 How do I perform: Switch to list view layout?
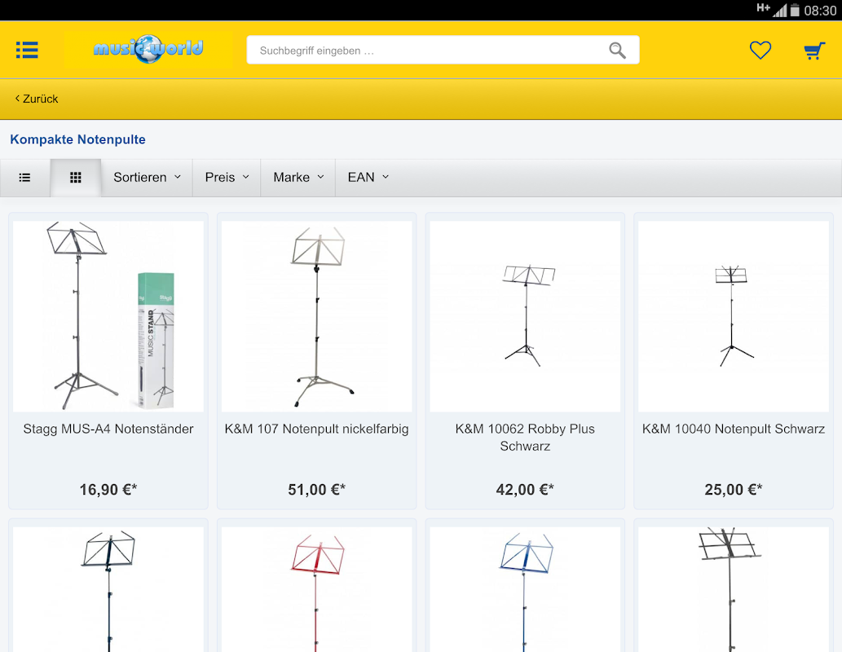(x=24, y=177)
